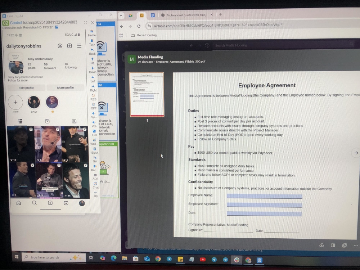
Task: Click Employee Signature fillable field
Action: click(264, 205)
